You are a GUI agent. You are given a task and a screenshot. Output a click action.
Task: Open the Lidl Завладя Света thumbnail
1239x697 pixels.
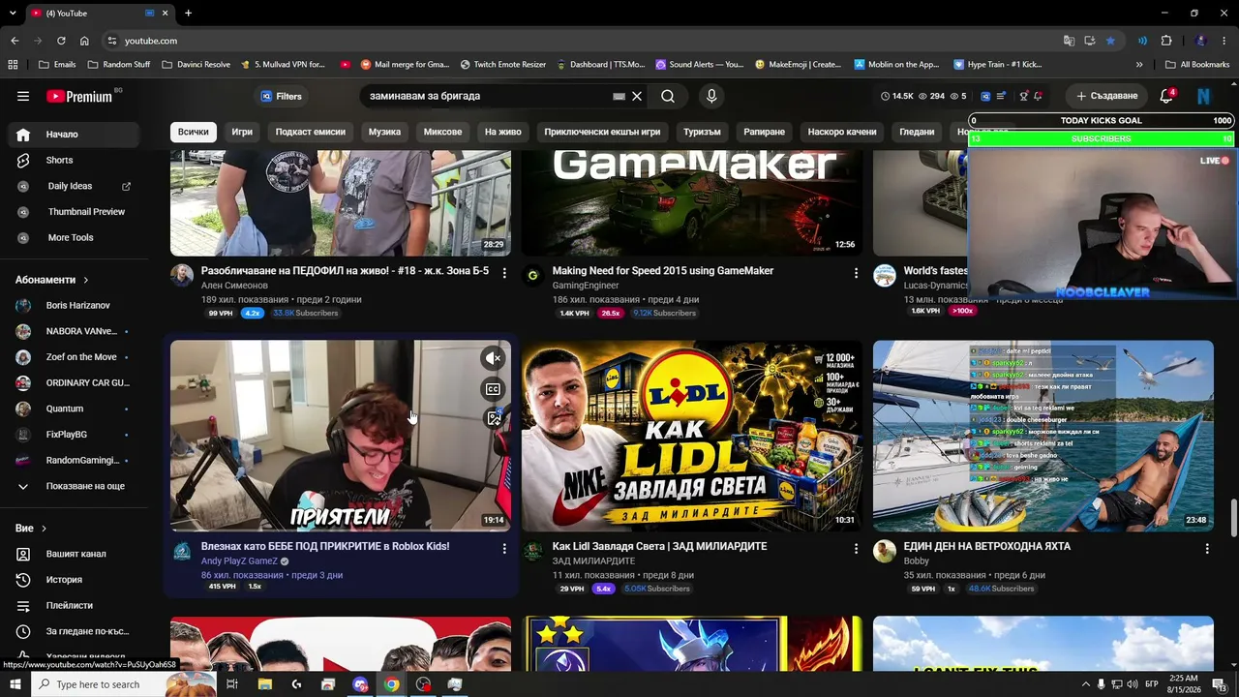pos(692,436)
